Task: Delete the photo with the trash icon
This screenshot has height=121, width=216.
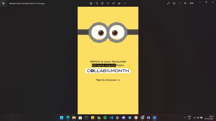Action: [x=102, y=3]
